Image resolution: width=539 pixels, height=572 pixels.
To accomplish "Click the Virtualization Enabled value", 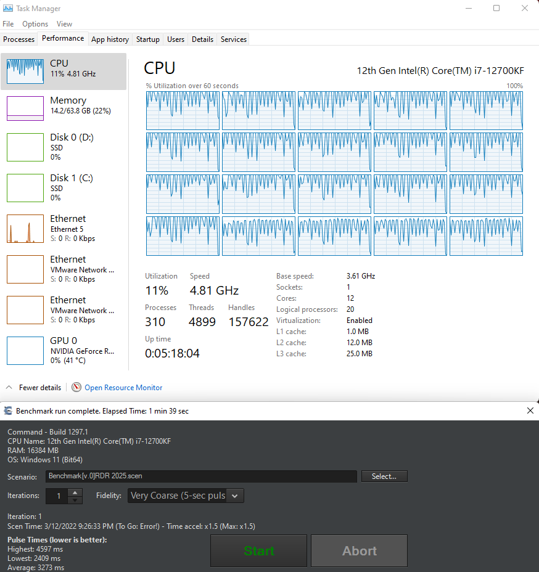I will click(360, 321).
